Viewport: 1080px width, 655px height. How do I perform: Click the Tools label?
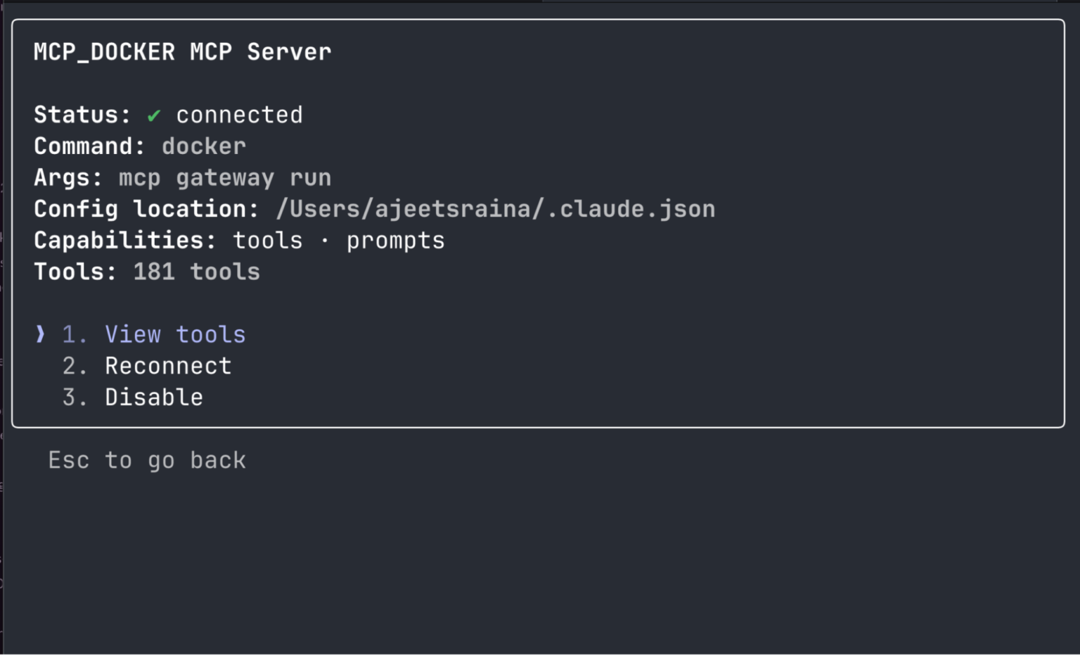coord(75,272)
